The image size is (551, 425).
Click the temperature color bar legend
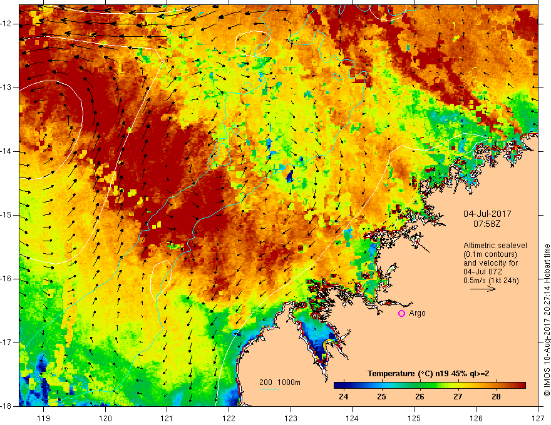point(430,386)
